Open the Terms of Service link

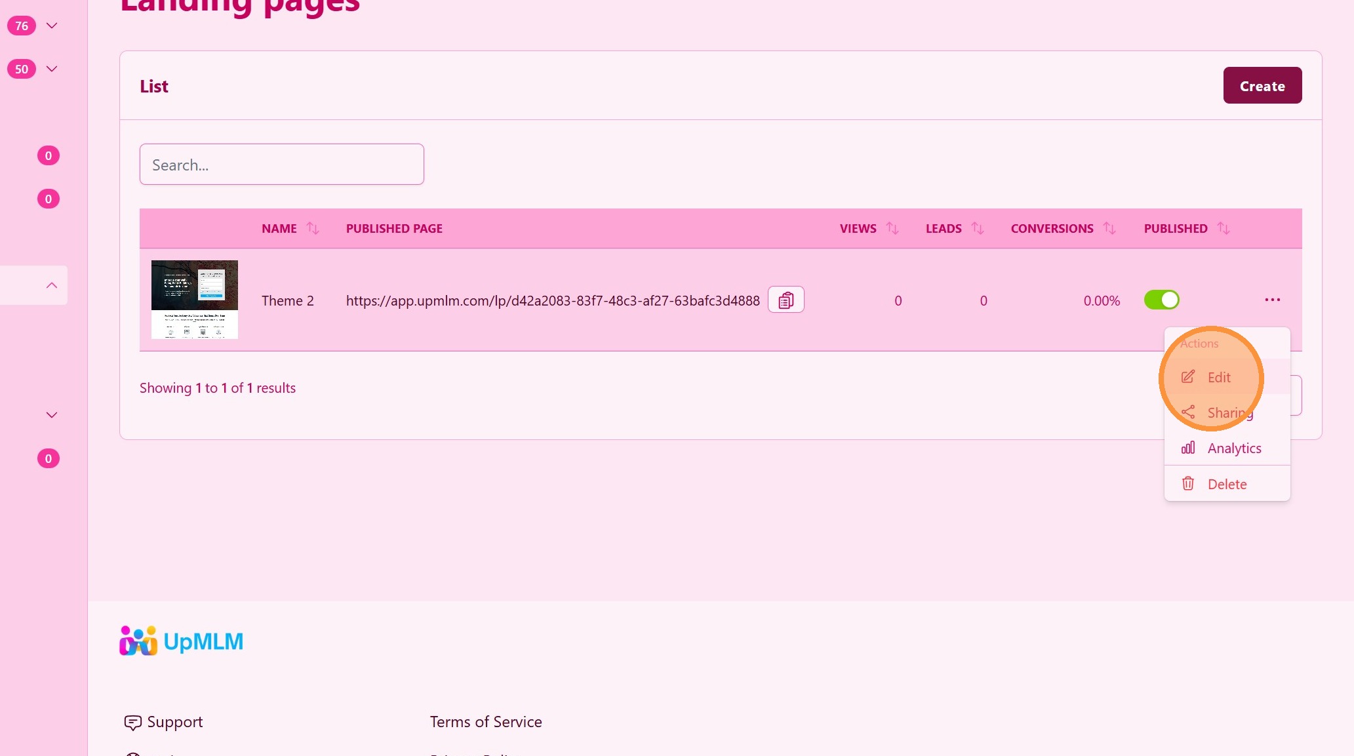point(486,721)
